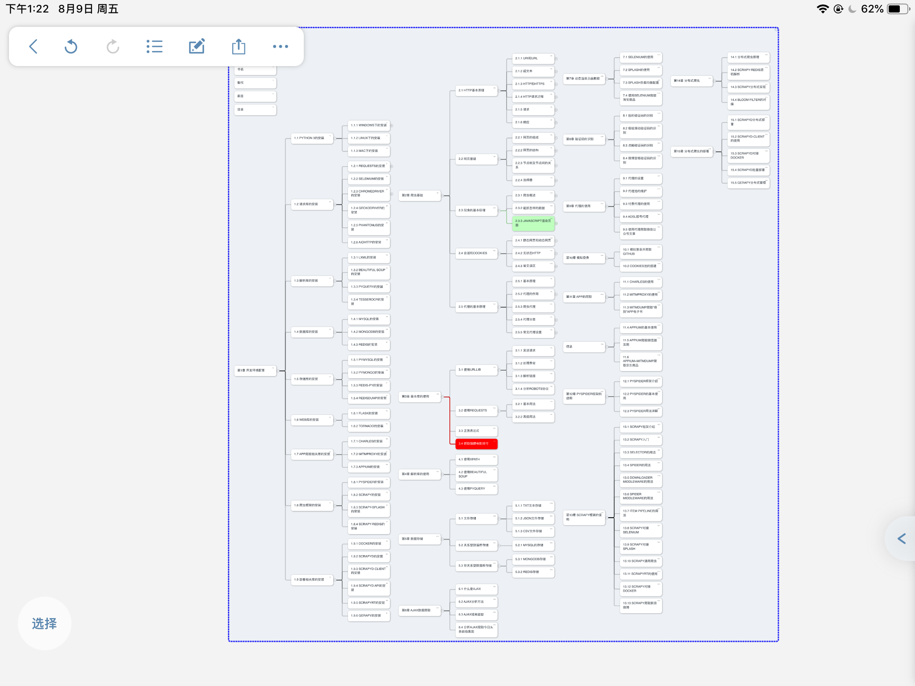Image resolution: width=915 pixels, height=686 pixels.
Task: Select the 目录 node
Action: pos(255,110)
